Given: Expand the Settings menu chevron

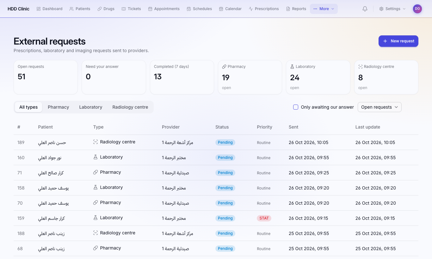Looking at the screenshot, I should coord(404,9).
